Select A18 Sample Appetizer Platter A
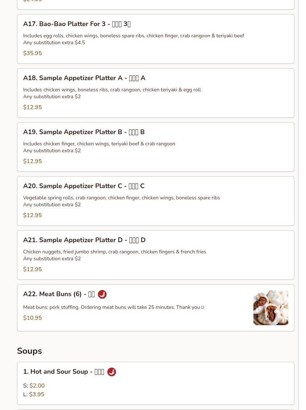 (x=156, y=93)
